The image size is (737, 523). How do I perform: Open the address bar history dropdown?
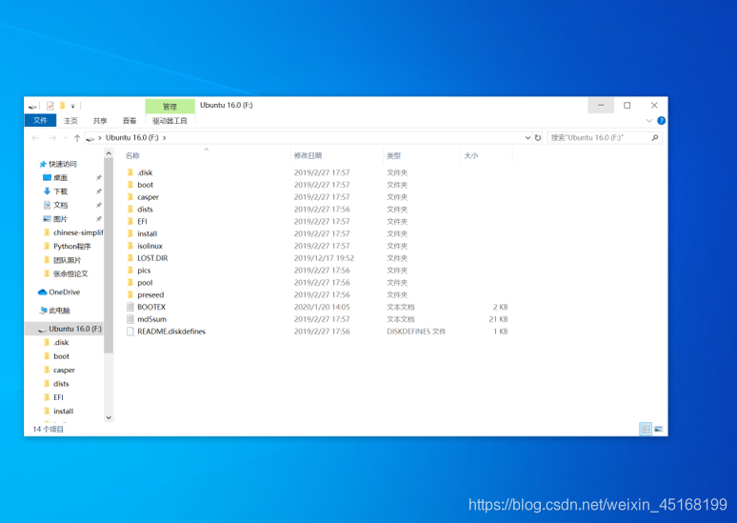pyautogui.click(x=528, y=138)
